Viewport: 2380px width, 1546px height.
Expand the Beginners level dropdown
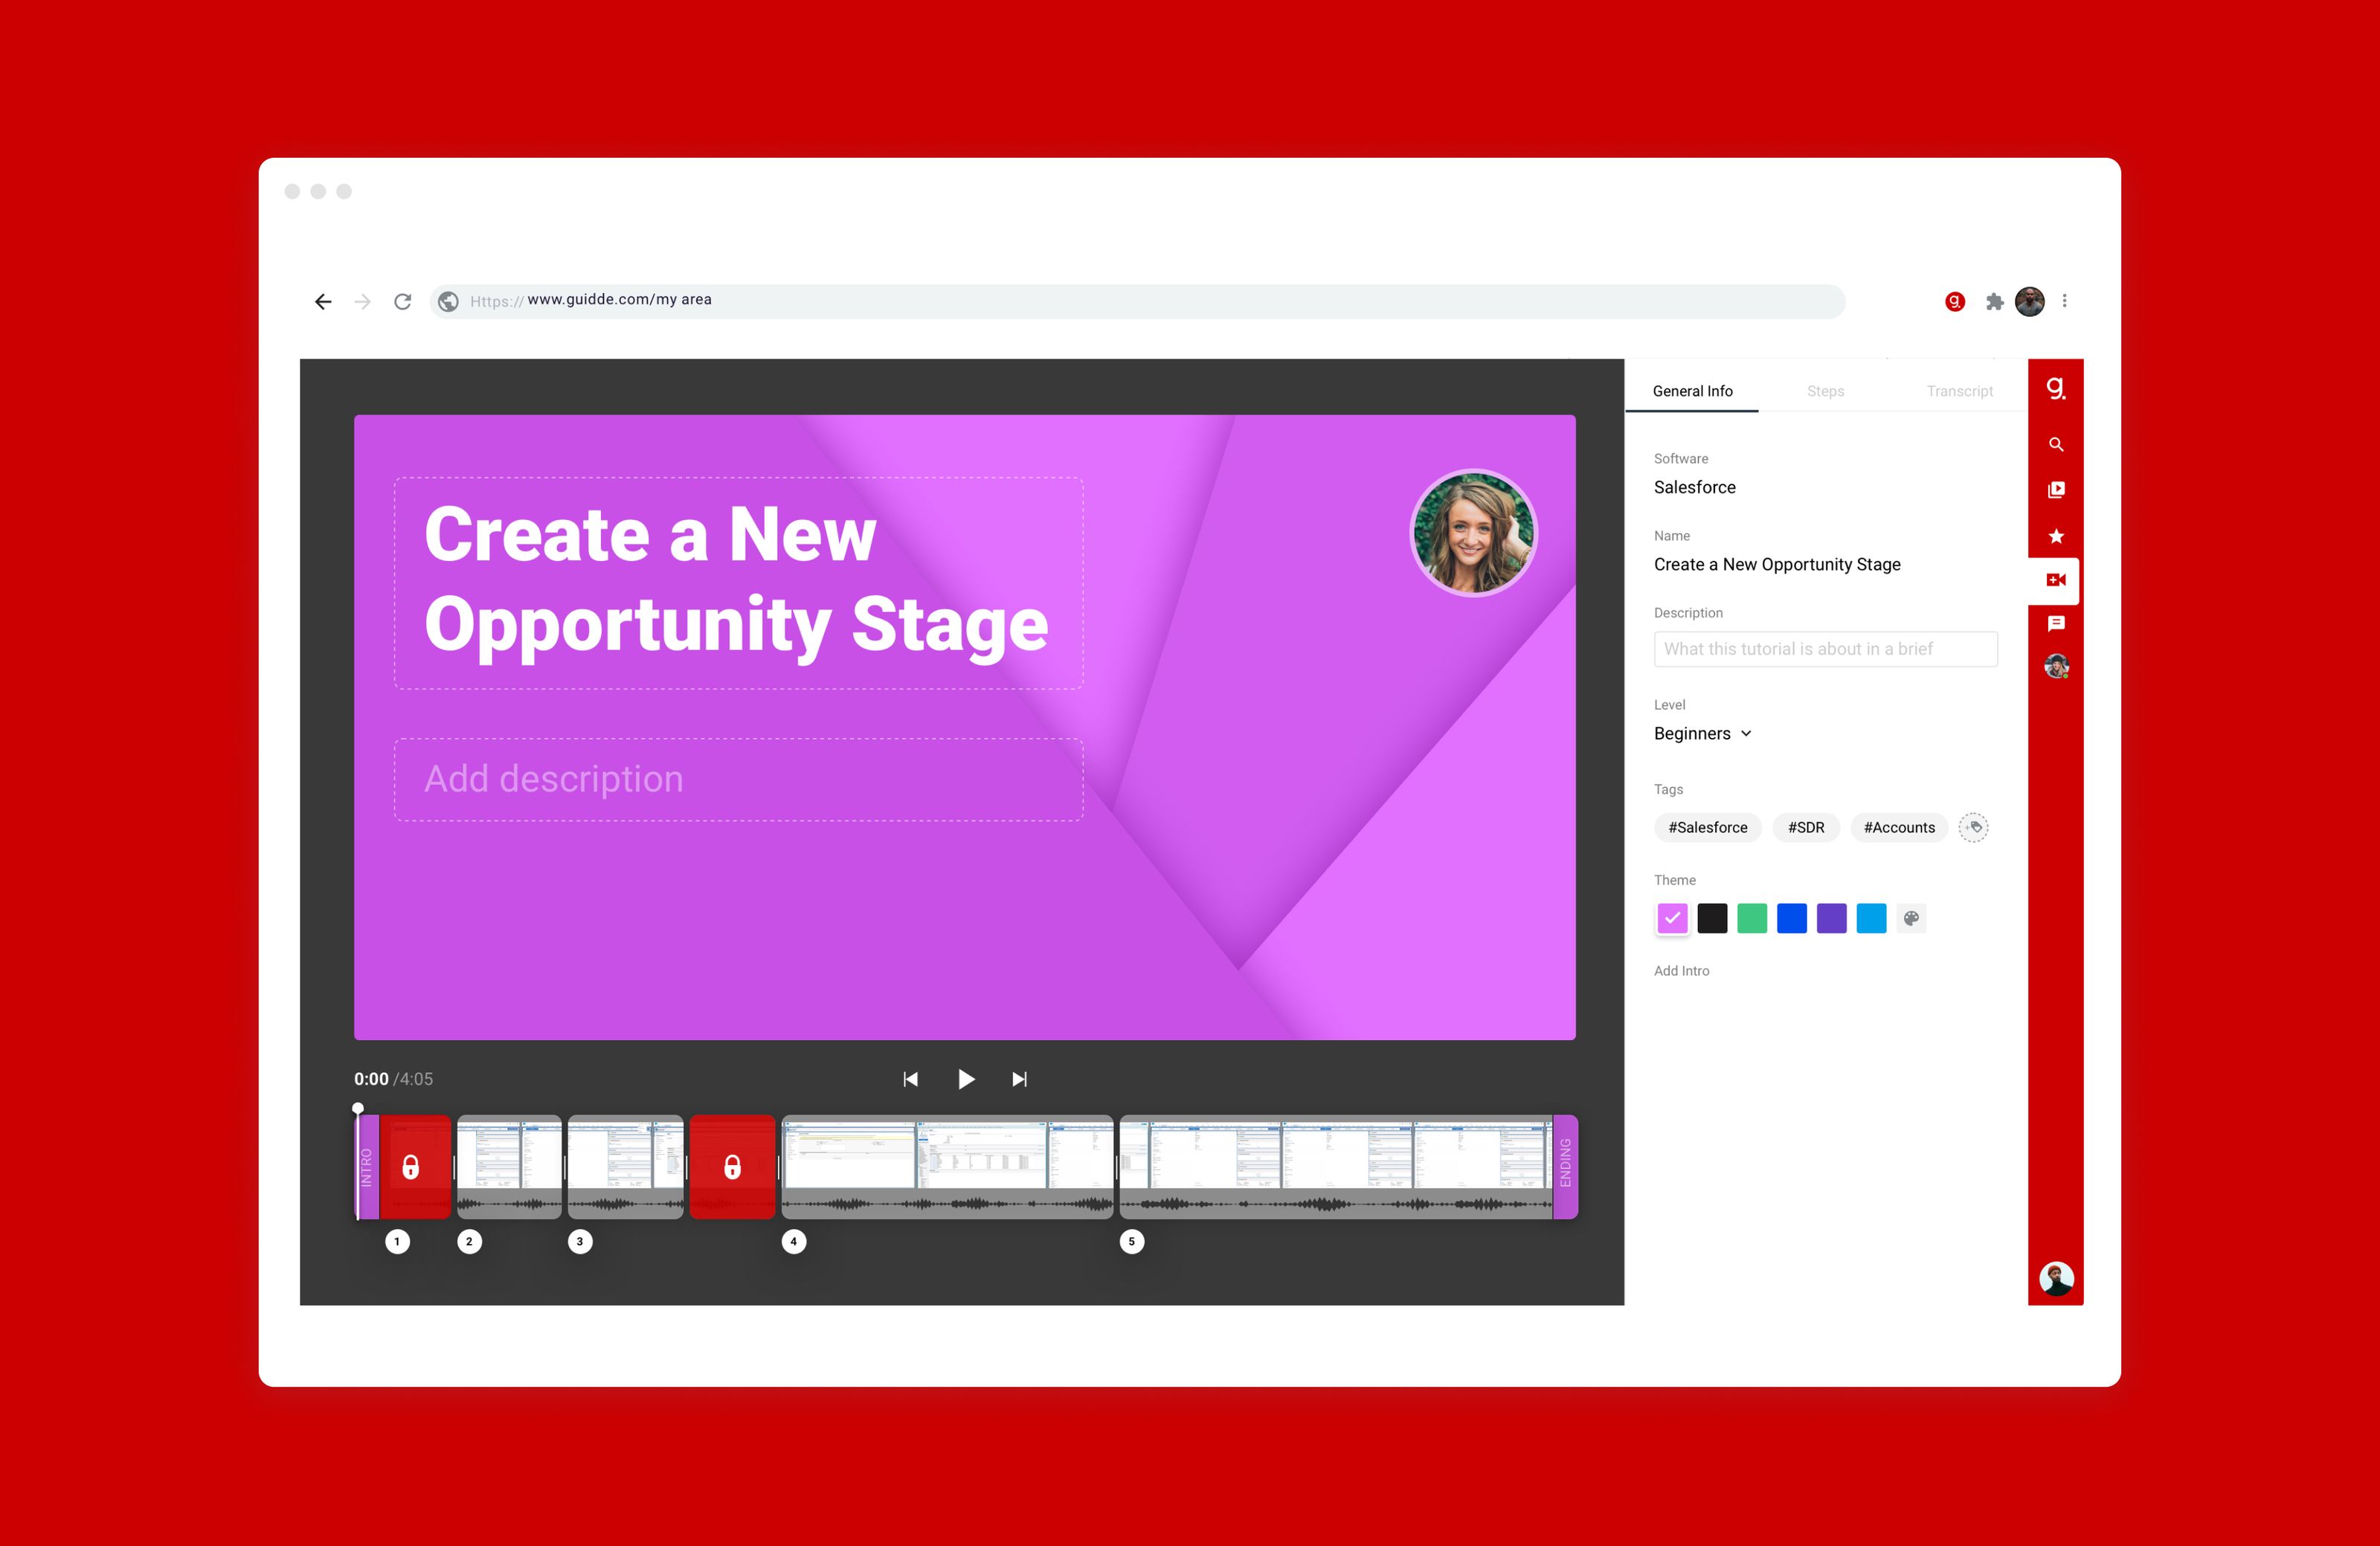[1702, 733]
